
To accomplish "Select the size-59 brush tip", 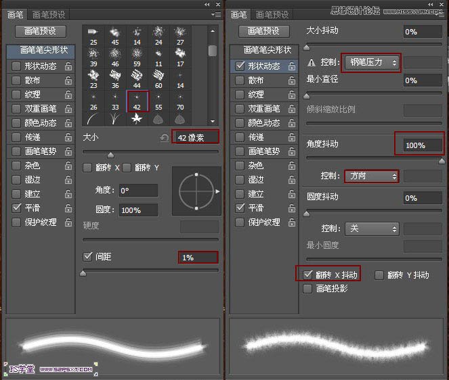I will click(137, 57).
